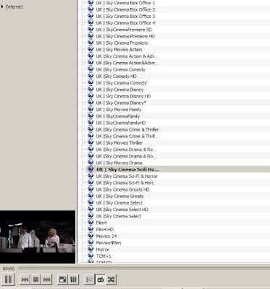Select 'UK | Sky Movies Family' entry
The height and width of the screenshot is (289, 270).
pyautogui.click(x=119, y=109)
